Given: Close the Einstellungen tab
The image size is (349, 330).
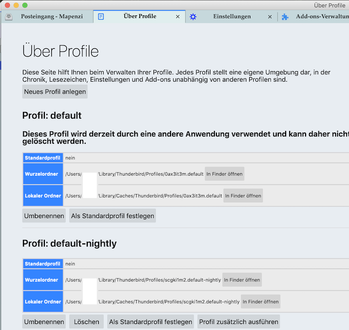Looking at the screenshot, I should [x=270, y=16].
